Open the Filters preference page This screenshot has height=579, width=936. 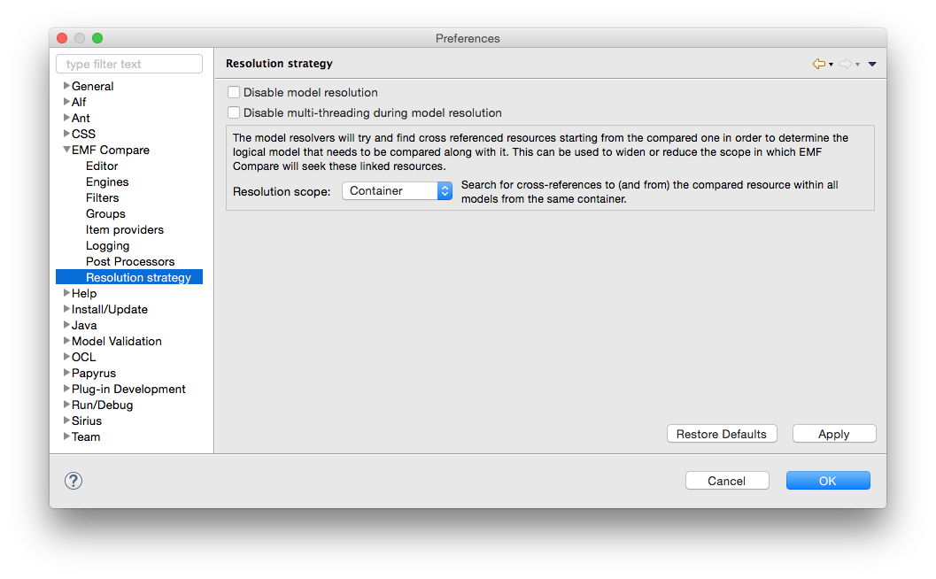pos(102,198)
